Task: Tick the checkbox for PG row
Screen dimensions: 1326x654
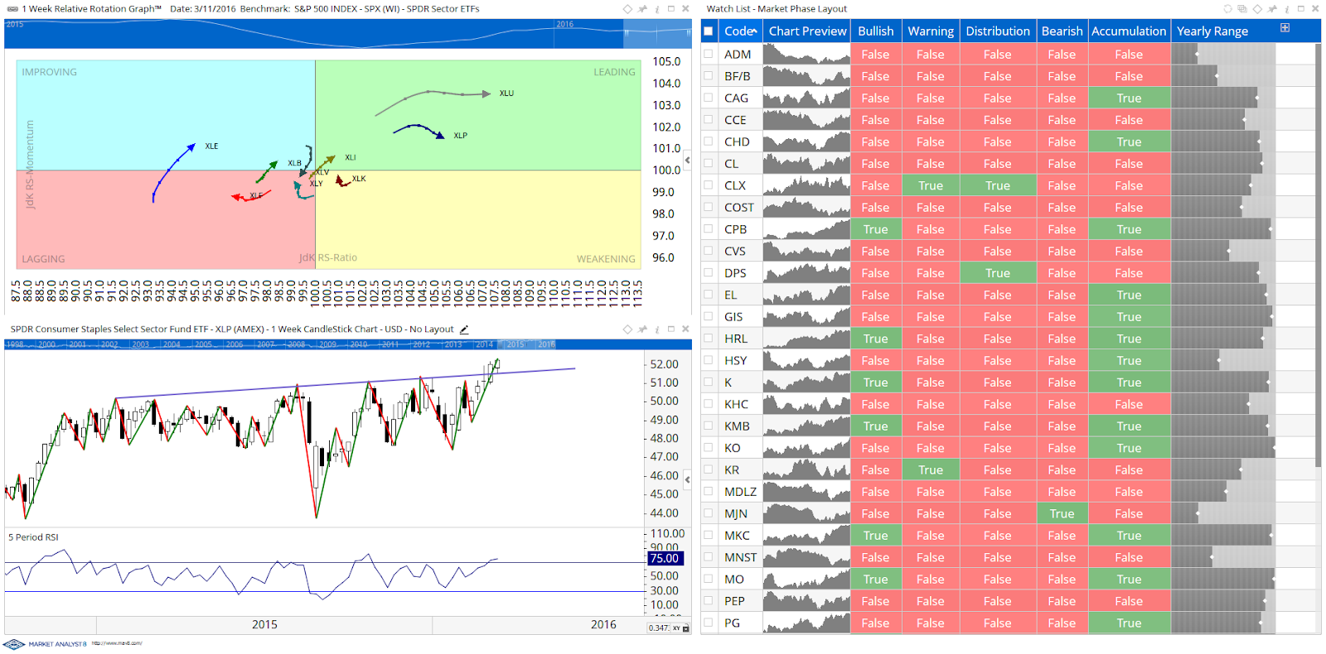Action: tap(709, 623)
